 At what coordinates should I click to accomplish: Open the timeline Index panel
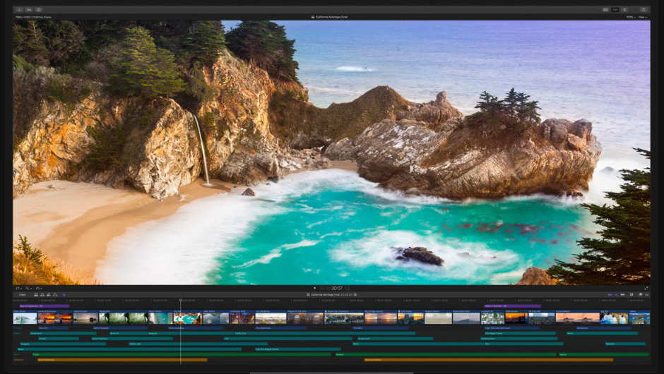(x=23, y=294)
